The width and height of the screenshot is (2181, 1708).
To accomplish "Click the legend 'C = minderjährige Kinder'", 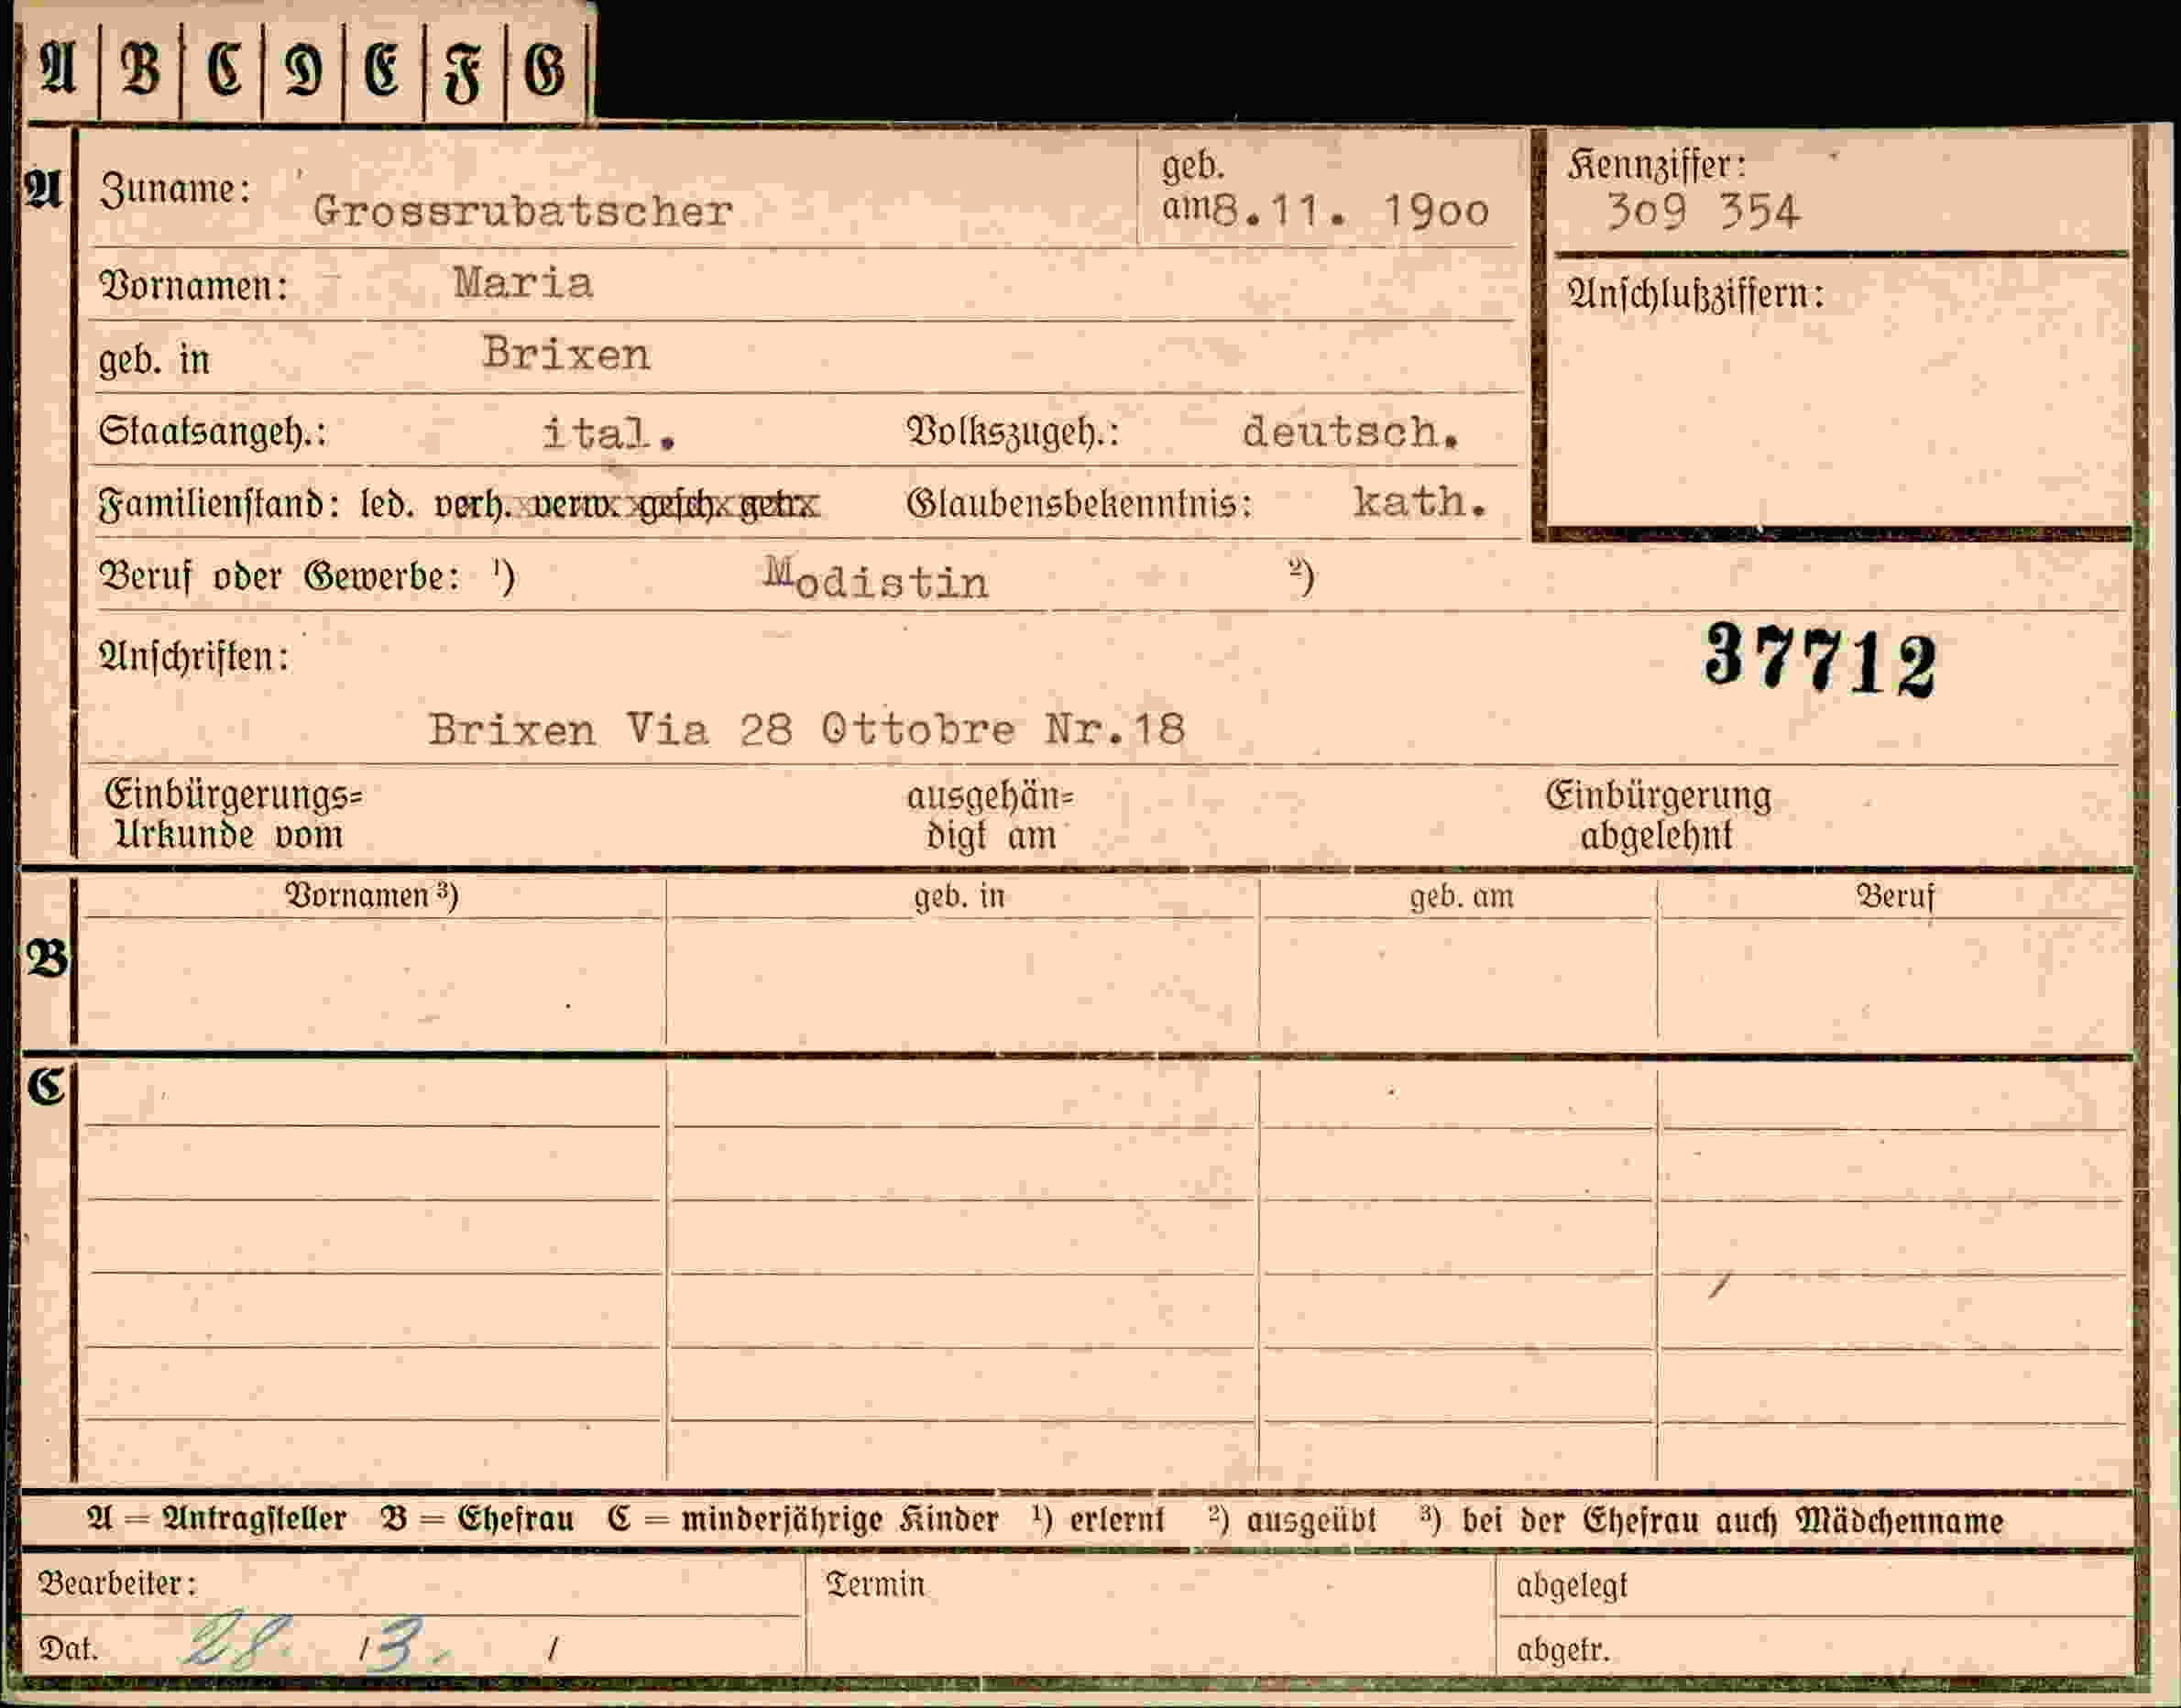I will click(803, 1520).
